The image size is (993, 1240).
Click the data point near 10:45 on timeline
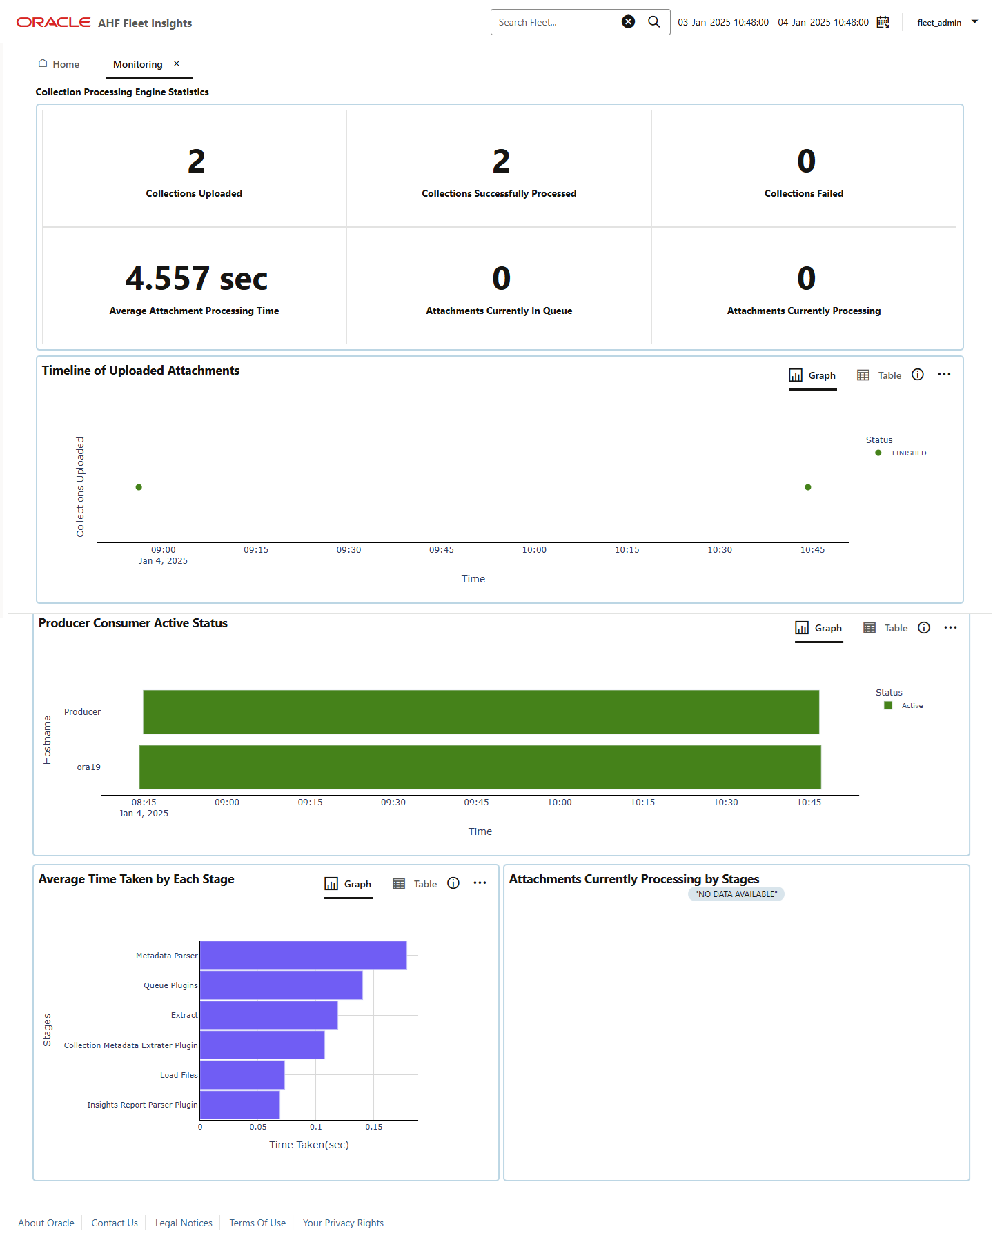coord(808,487)
